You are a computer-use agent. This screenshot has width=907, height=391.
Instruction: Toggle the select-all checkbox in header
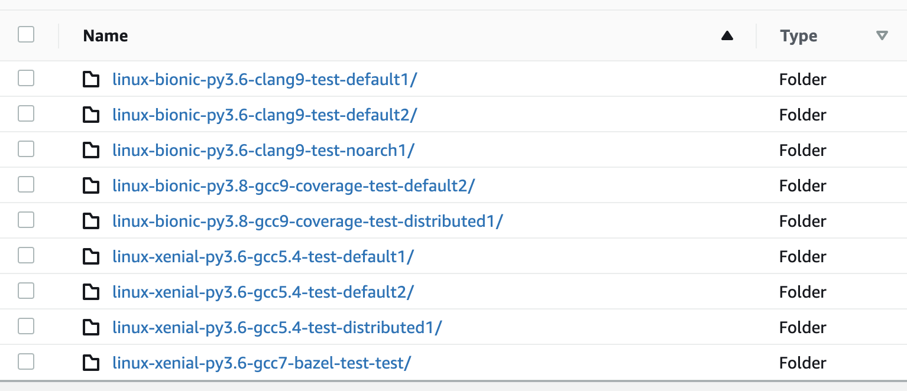(26, 35)
